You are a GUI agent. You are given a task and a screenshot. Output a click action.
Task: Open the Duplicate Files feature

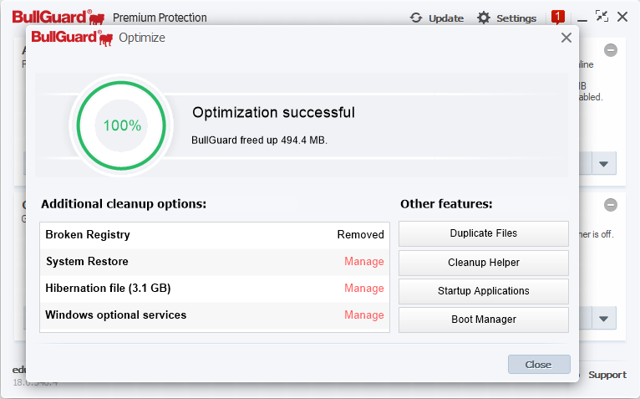point(483,233)
